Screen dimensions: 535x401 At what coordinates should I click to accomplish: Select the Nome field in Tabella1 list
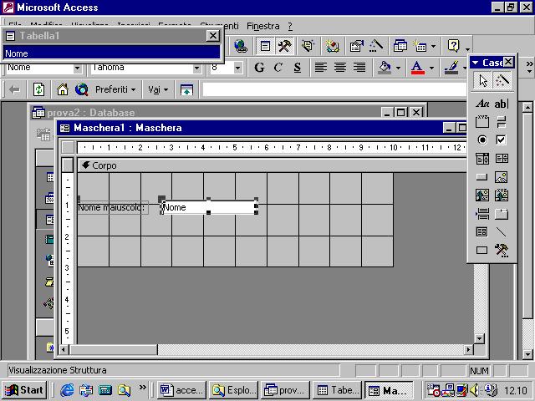111,53
